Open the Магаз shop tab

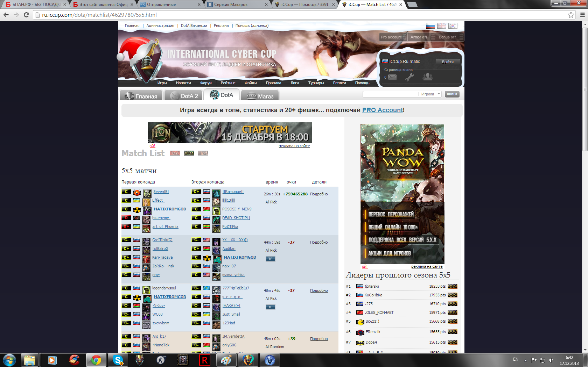pos(260,95)
